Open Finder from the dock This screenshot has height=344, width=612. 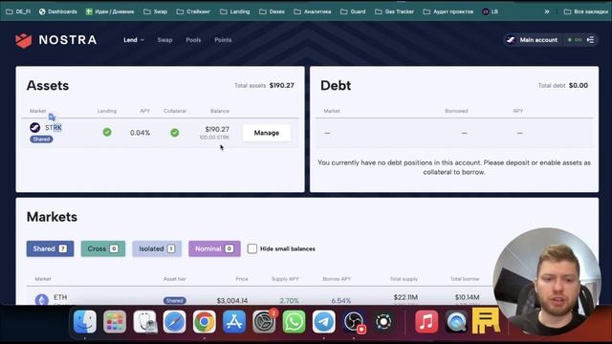click(85, 322)
